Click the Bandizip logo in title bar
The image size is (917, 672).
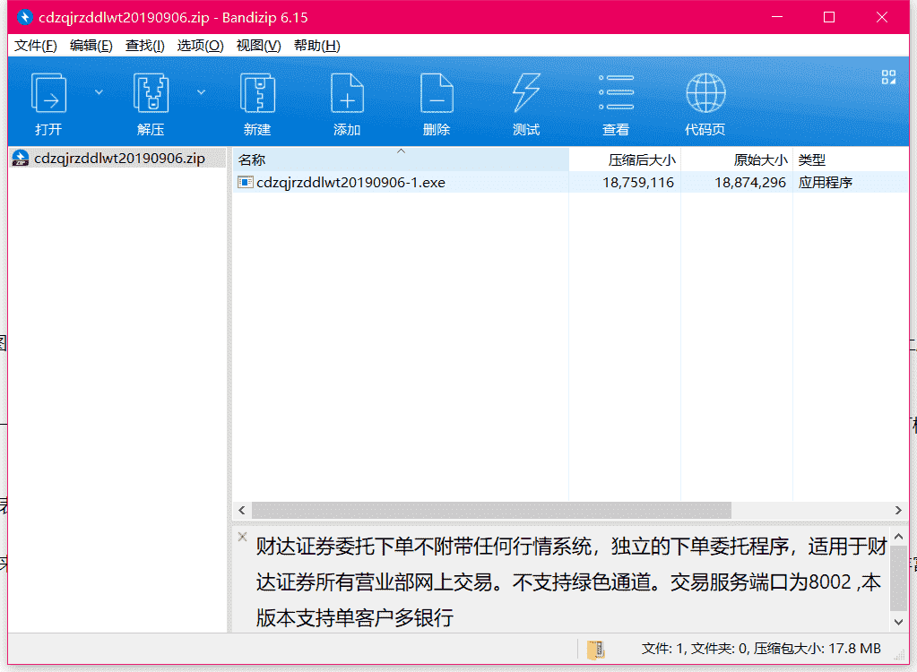(25, 17)
